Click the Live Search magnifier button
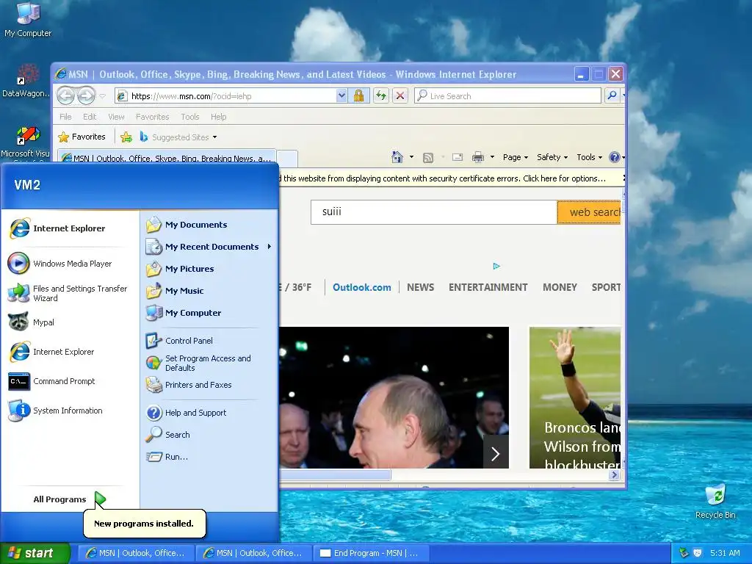This screenshot has width=752, height=564. click(x=612, y=96)
